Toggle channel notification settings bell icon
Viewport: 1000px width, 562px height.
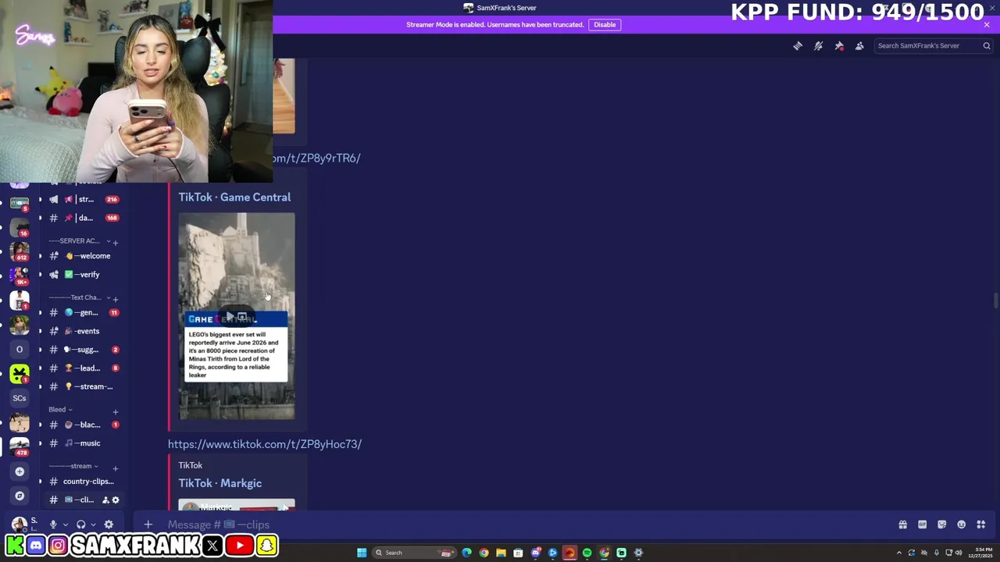click(818, 46)
